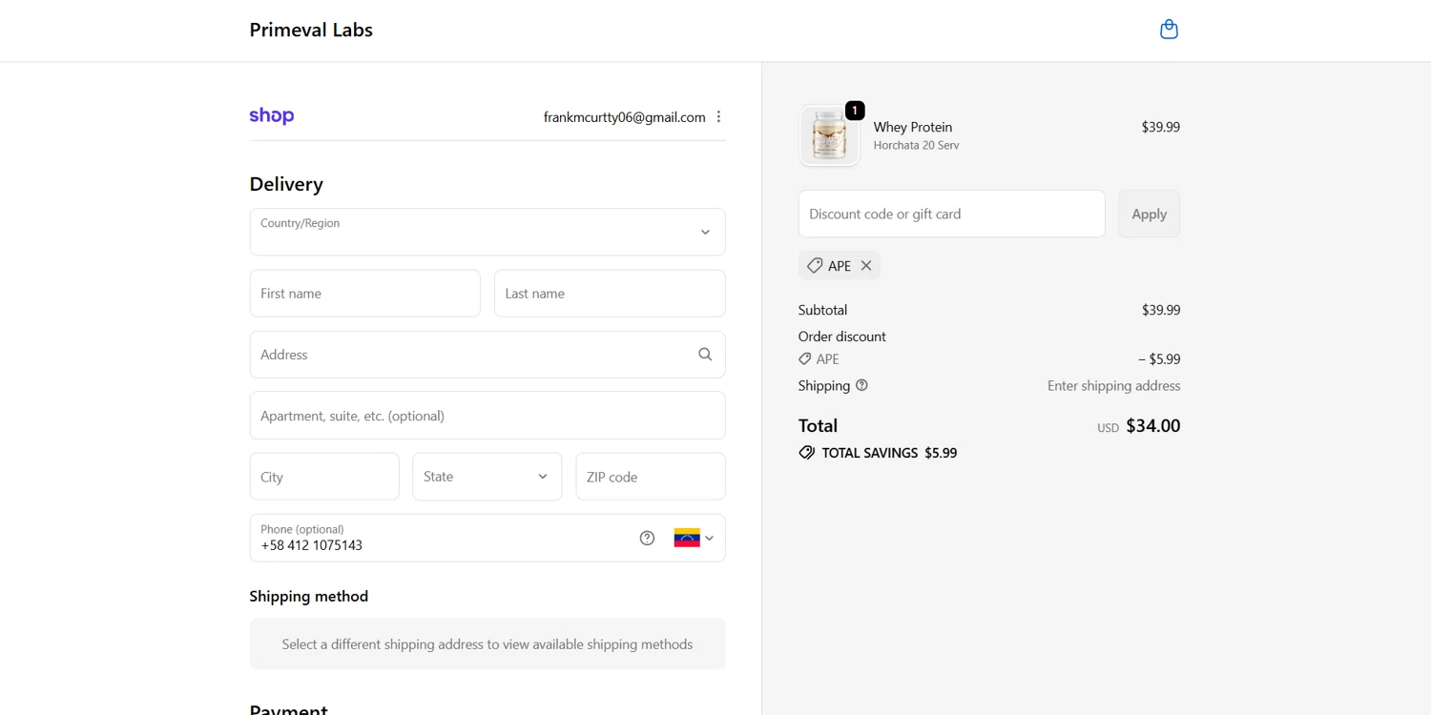Click the total savings tag icon

(807, 453)
